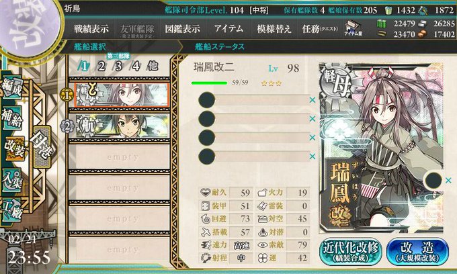
Task: Switch to fleet tab 3
Action: click(118, 66)
